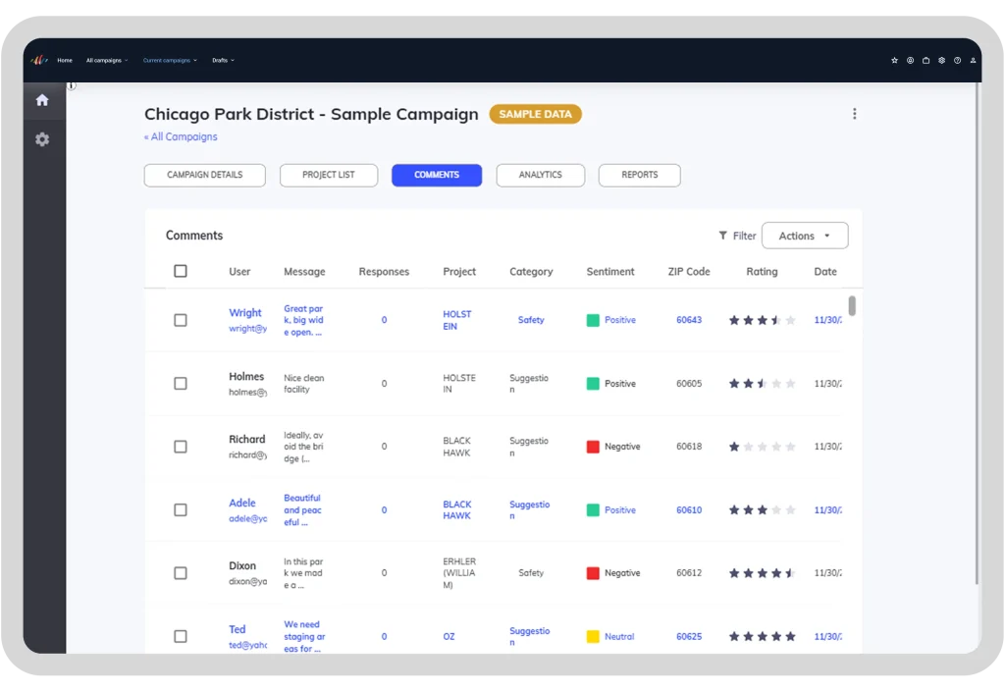Click the 'Nice clean facility' message text
This screenshot has width=1005, height=692.
[x=304, y=383]
